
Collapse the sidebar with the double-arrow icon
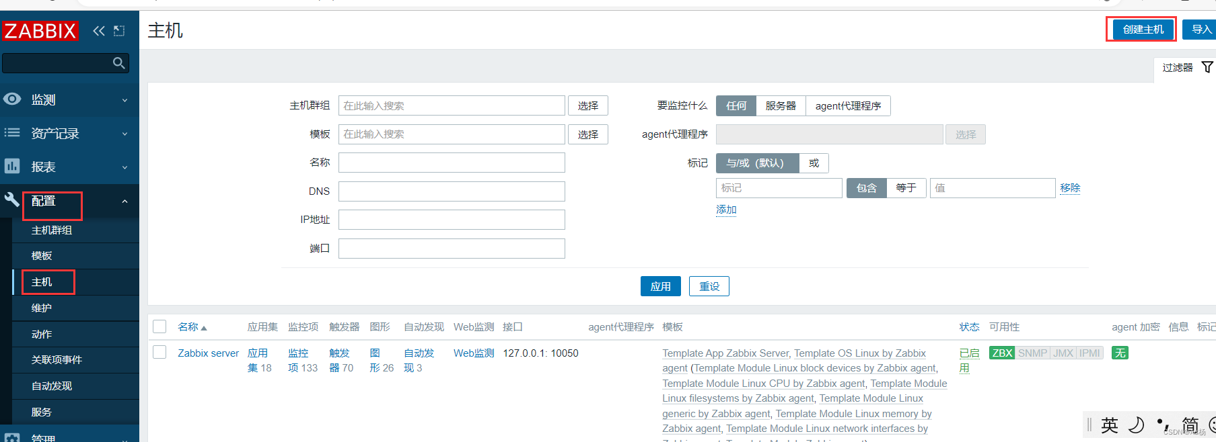(99, 31)
